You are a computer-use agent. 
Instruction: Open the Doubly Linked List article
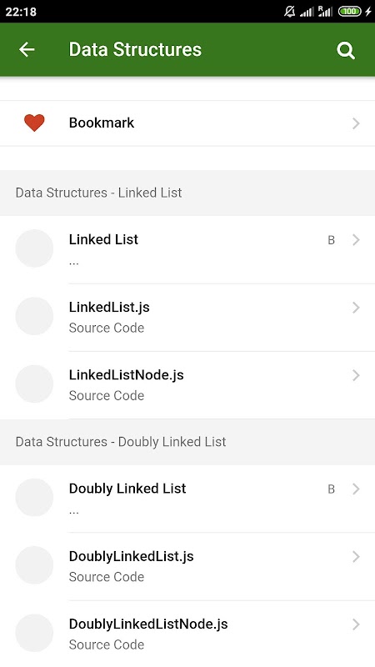[187, 499]
